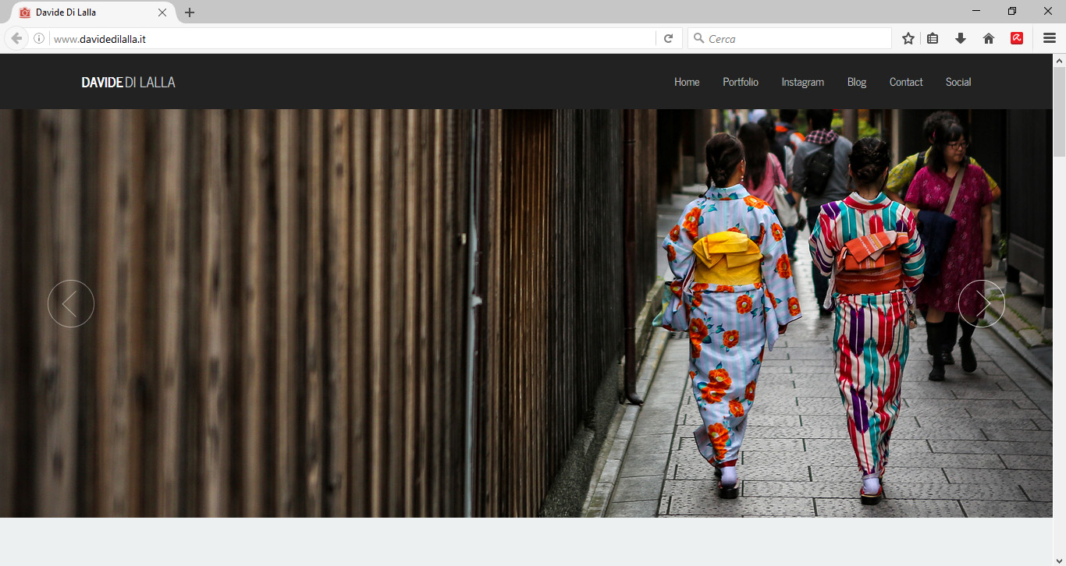The image size is (1066, 566).
Task: Click the red extension icon in toolbar
Action: [x=1017, y=38]
